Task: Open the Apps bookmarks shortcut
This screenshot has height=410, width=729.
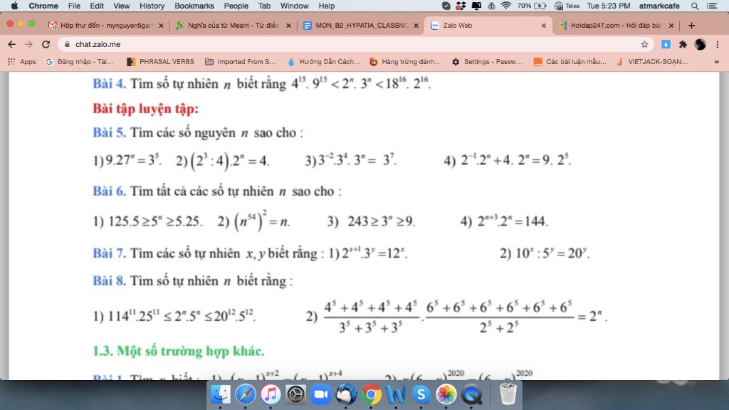Action: point(22,62)
